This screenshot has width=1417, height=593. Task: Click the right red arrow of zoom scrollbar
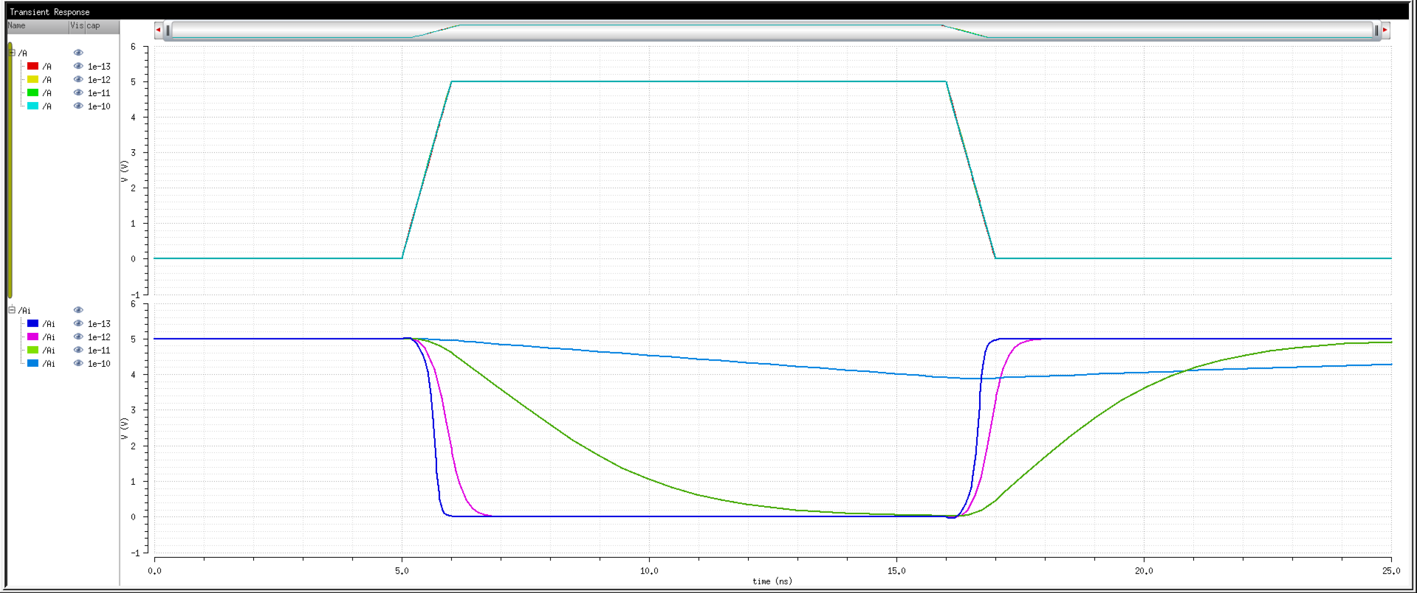(x=1385, y=30)
